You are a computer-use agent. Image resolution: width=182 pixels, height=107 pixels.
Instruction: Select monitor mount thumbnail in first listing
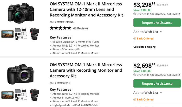[x=34, y=34]
